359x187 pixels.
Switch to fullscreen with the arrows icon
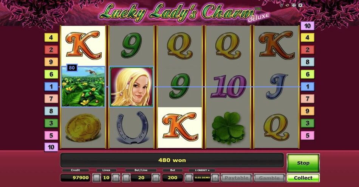pyautogui.click(x=294, y=5)
